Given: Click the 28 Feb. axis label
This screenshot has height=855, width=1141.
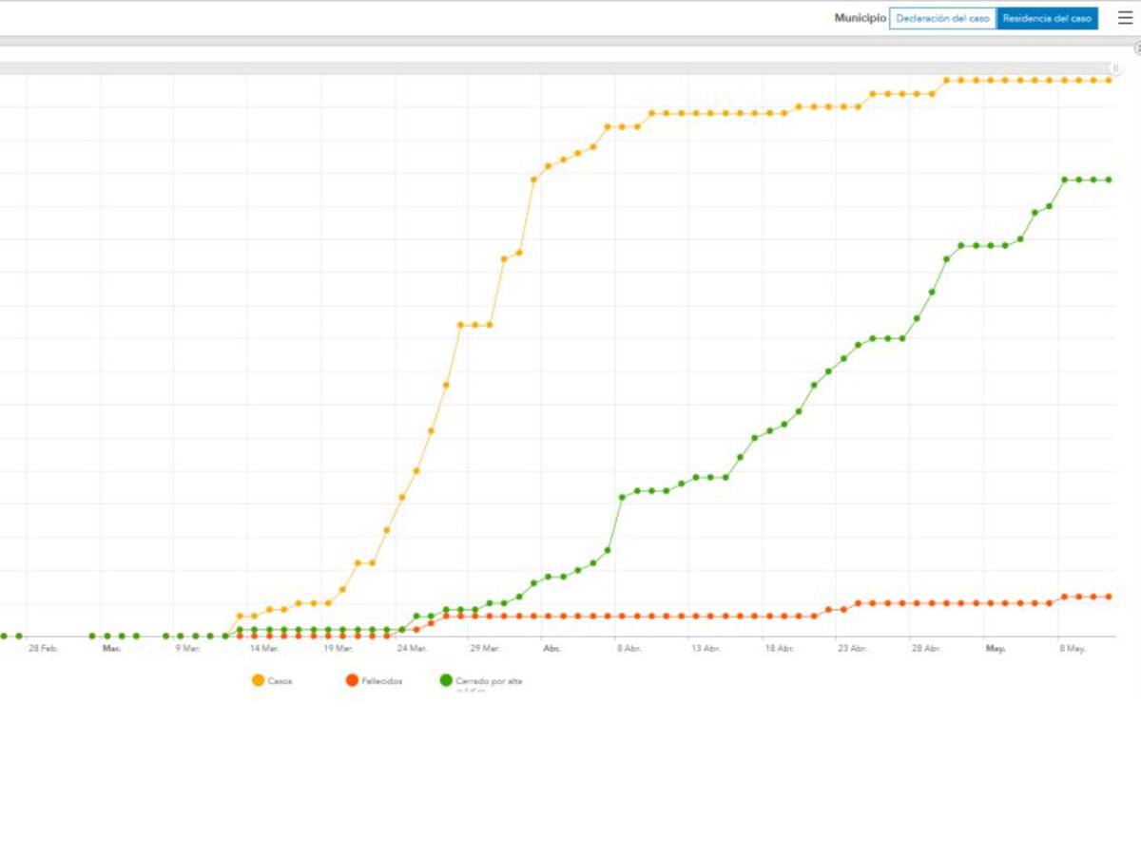Looking at the screenshot, I should point(43,649).
